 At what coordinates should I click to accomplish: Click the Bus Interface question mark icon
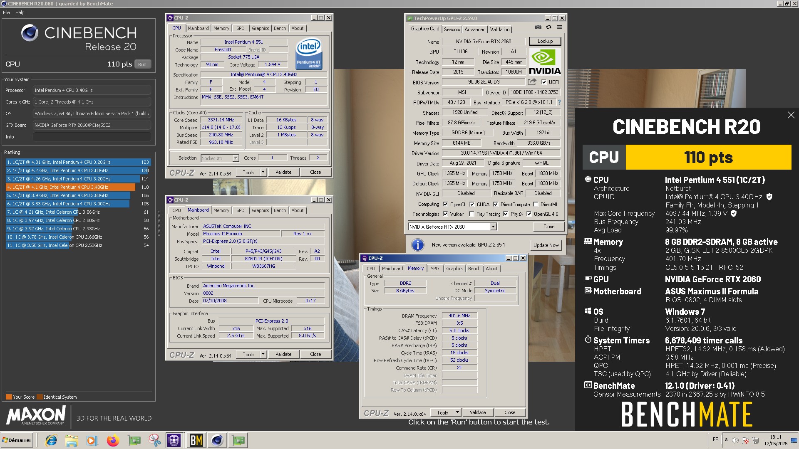(x=559, y=102)
